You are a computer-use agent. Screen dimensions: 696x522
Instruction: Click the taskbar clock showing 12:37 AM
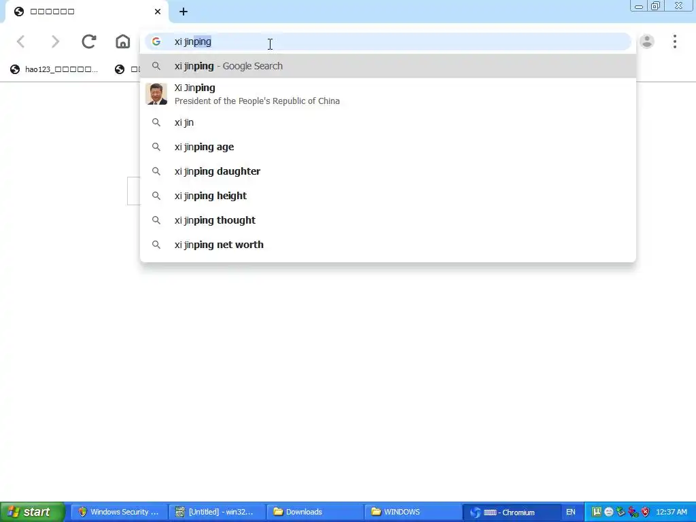point(671,512)
